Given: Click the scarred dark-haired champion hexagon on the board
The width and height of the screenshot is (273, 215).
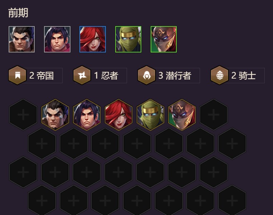Looking at the screenshot, I should tap(55, 115).
